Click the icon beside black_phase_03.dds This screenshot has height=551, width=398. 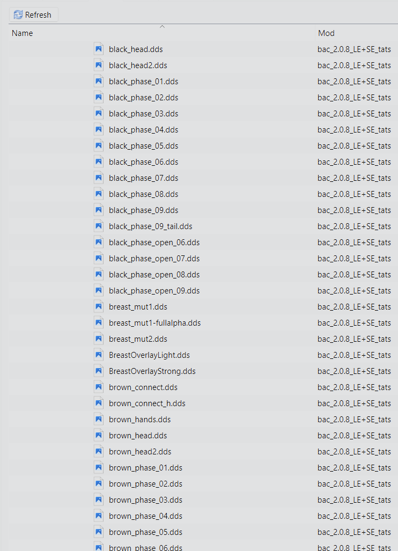click(x=99, y=114)
